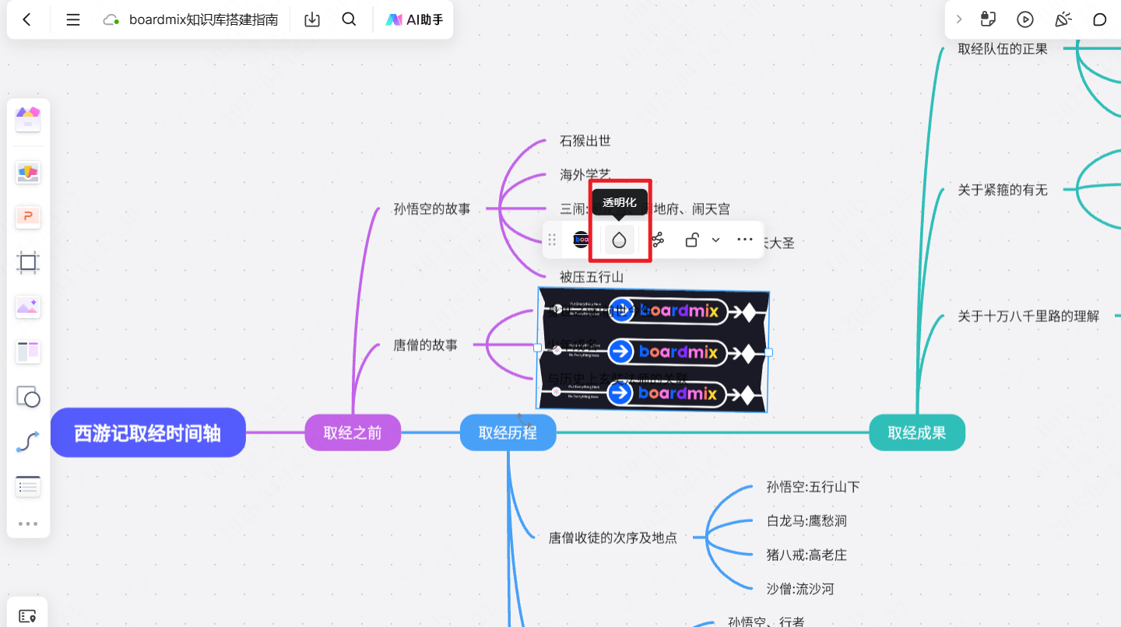The image size is (1121, 627).
Task: Open the AI image generation tool
Action: point(28,307)
